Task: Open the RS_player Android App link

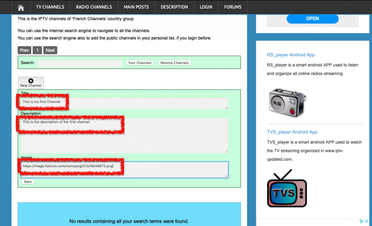Action: [x=291, y=55]
